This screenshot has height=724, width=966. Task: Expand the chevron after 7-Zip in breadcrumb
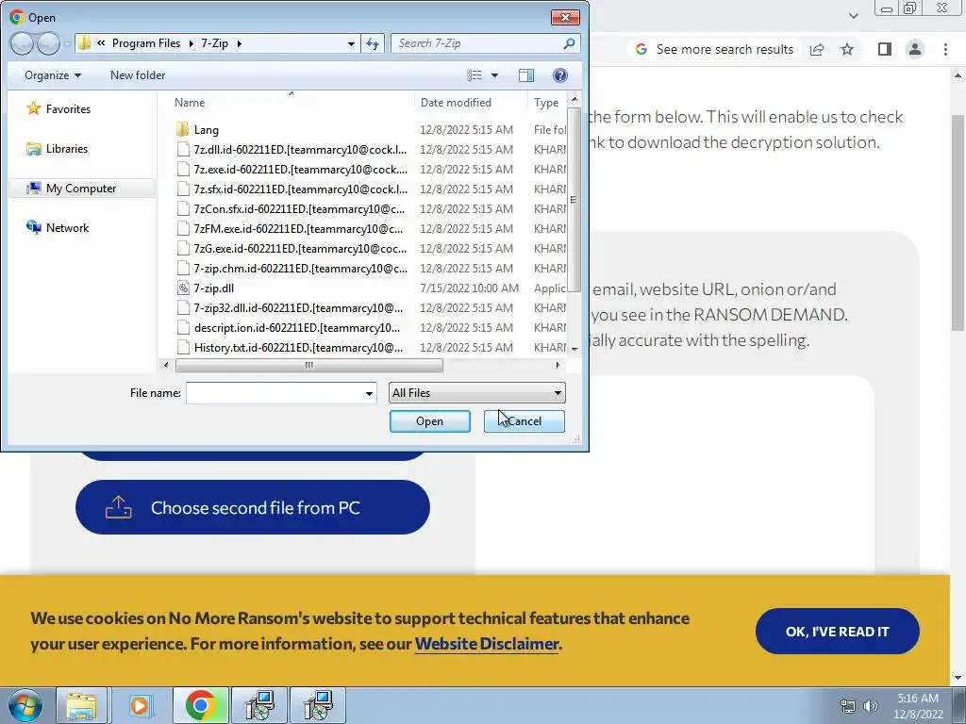pyautogui.click(x=239, y=43)
